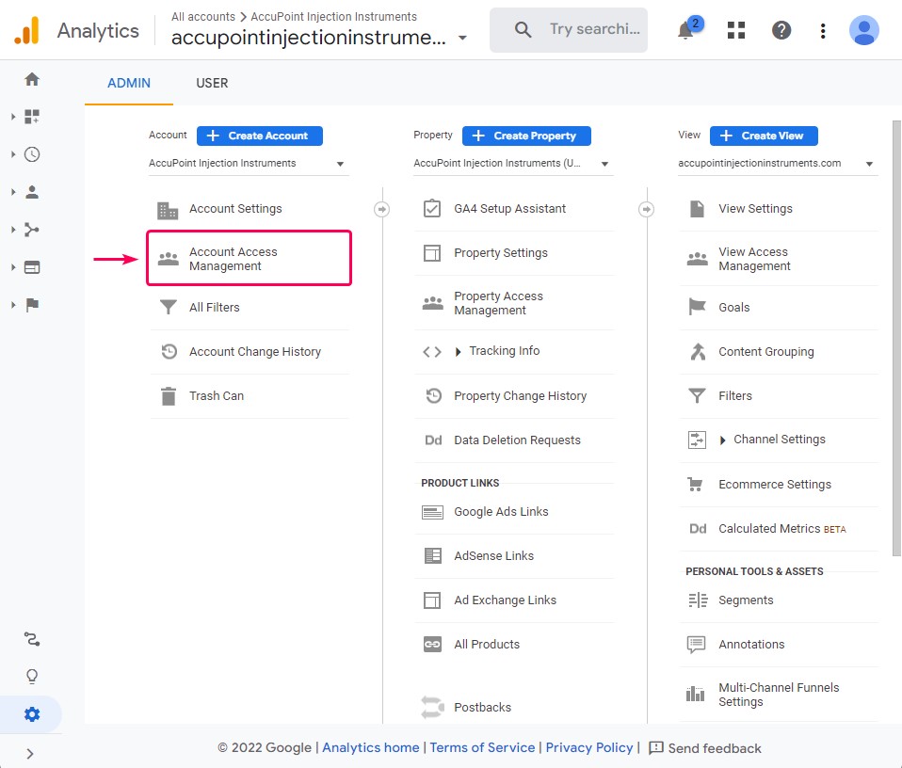
Task: Open the Google apps grid
Action: (735, 30)
